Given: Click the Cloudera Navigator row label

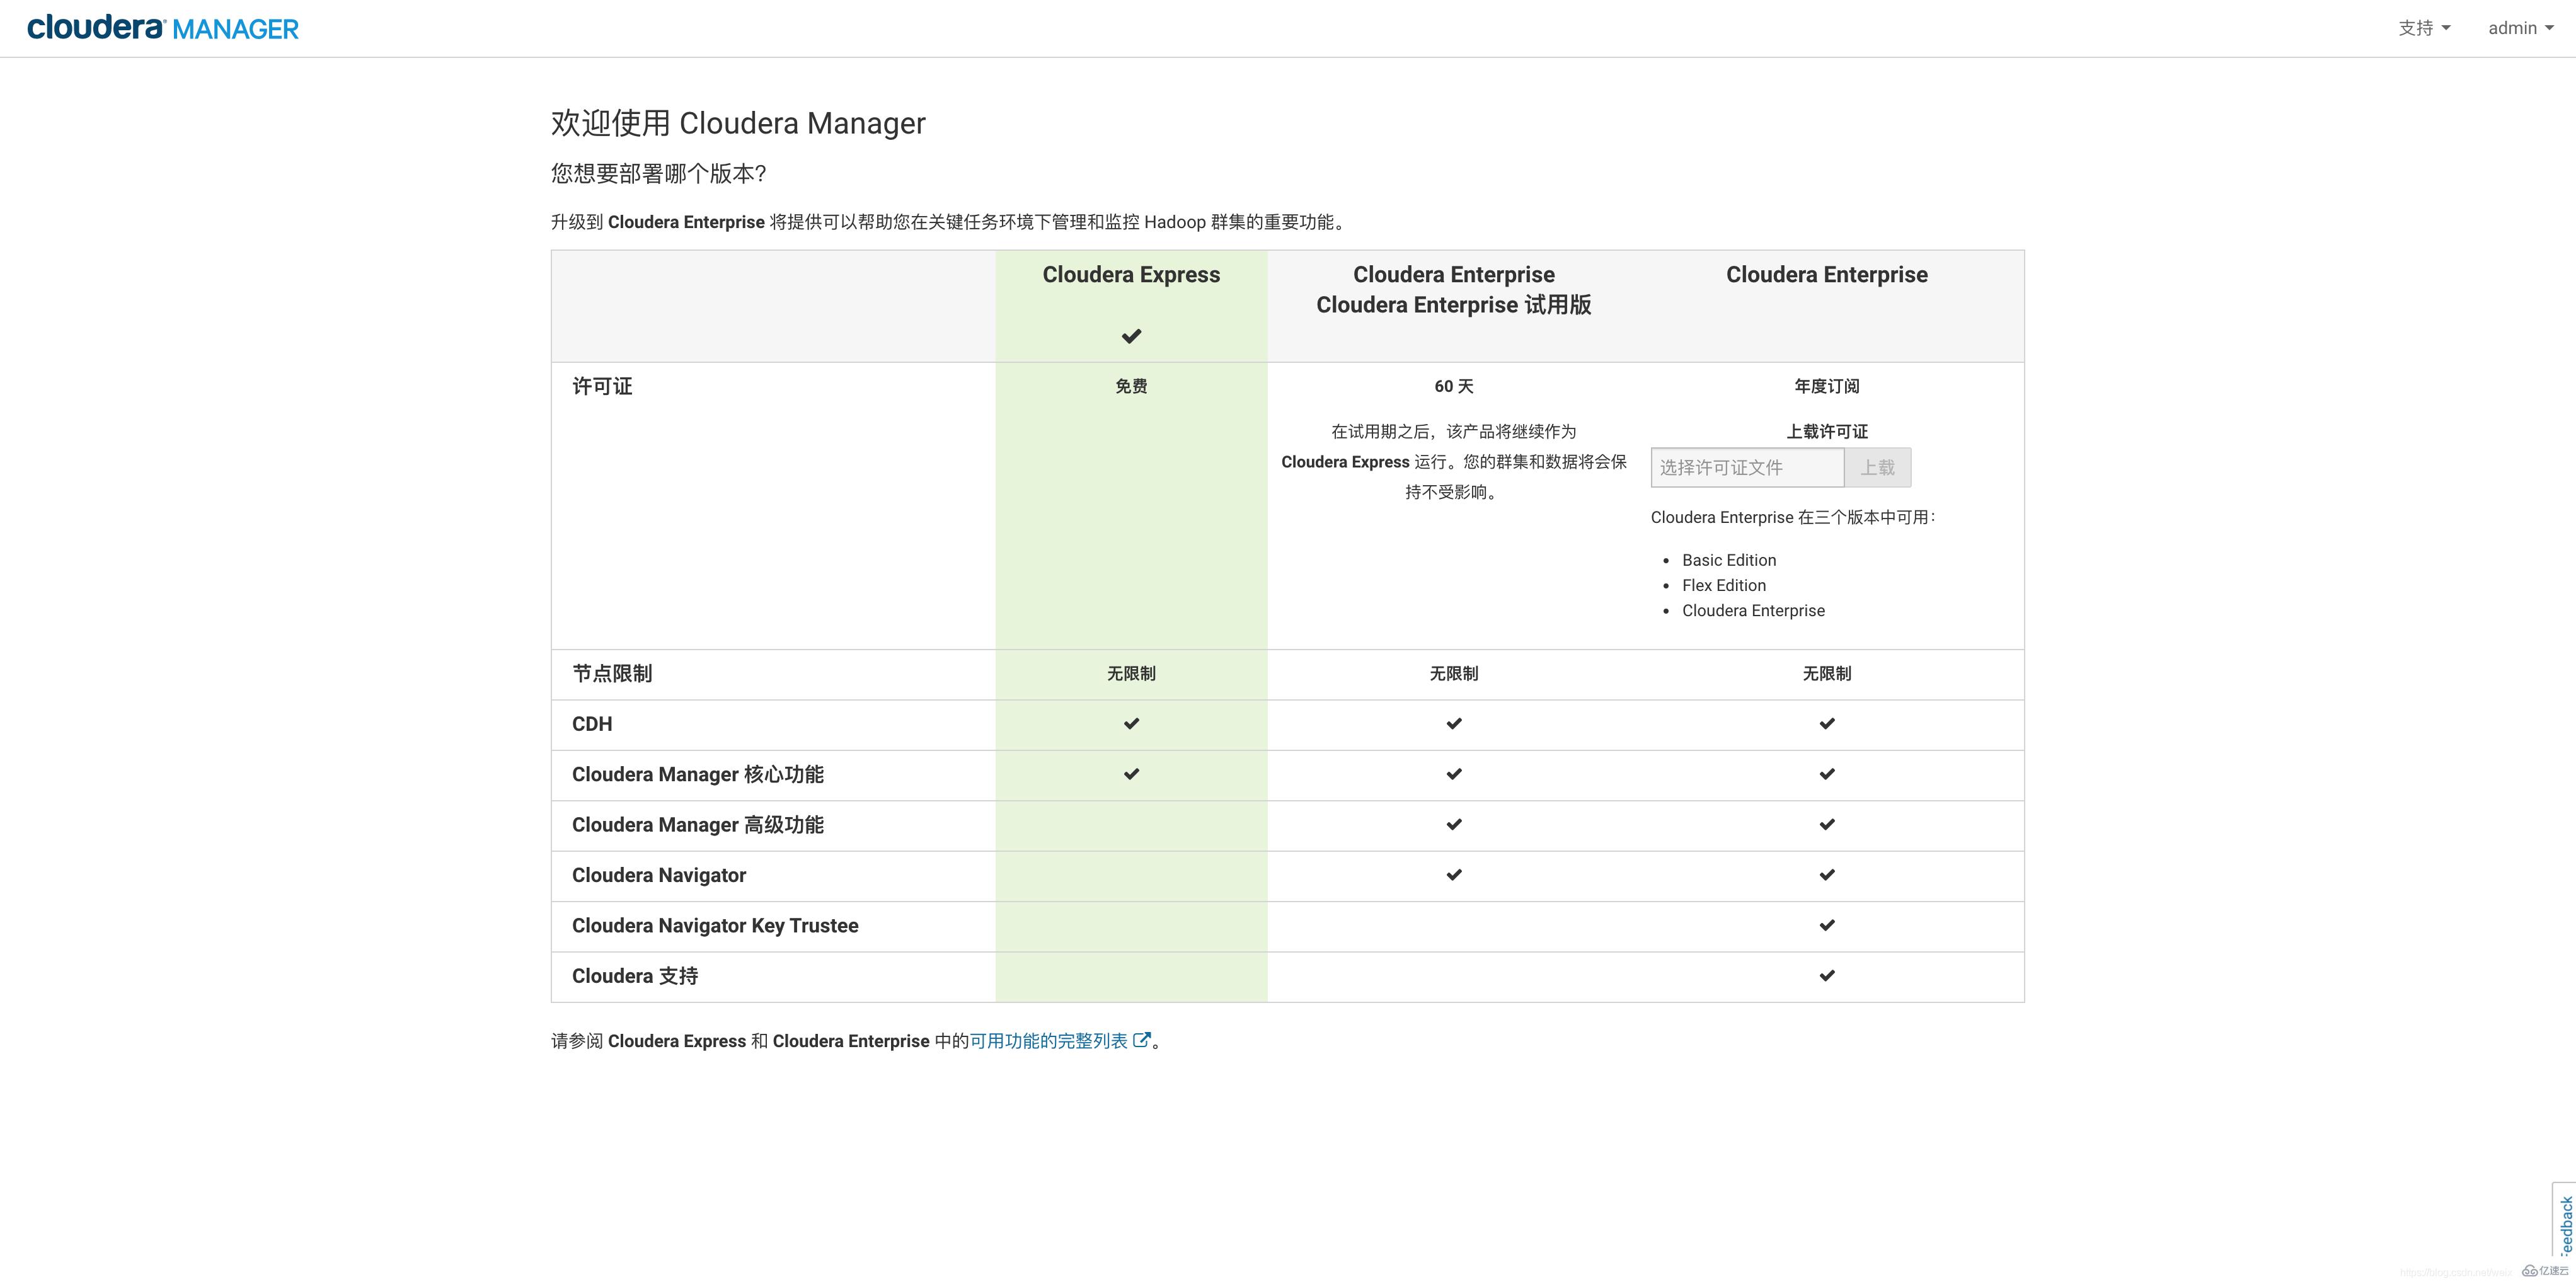Looking at the screenshot, I should (659, 875).
